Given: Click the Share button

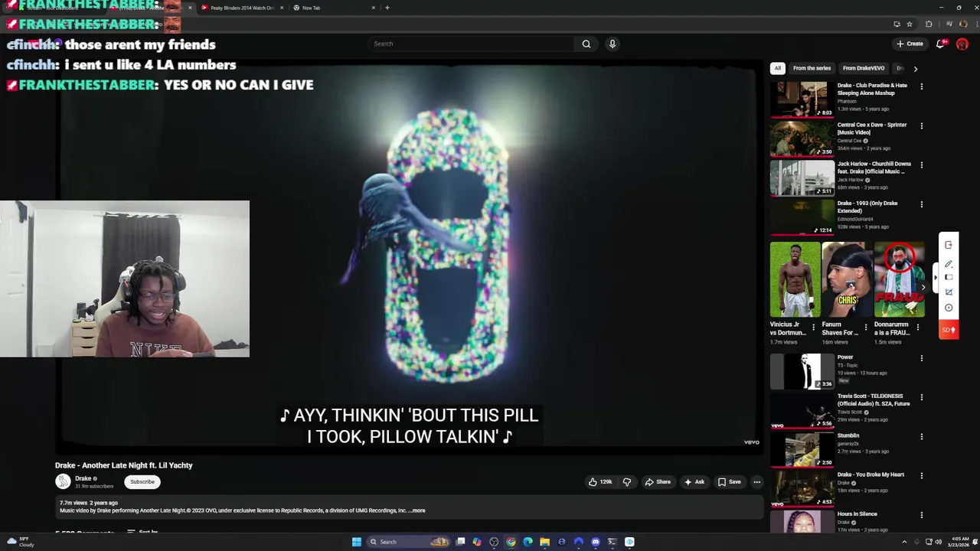Looking at the screenshot, I should click(x=658, y=482).
